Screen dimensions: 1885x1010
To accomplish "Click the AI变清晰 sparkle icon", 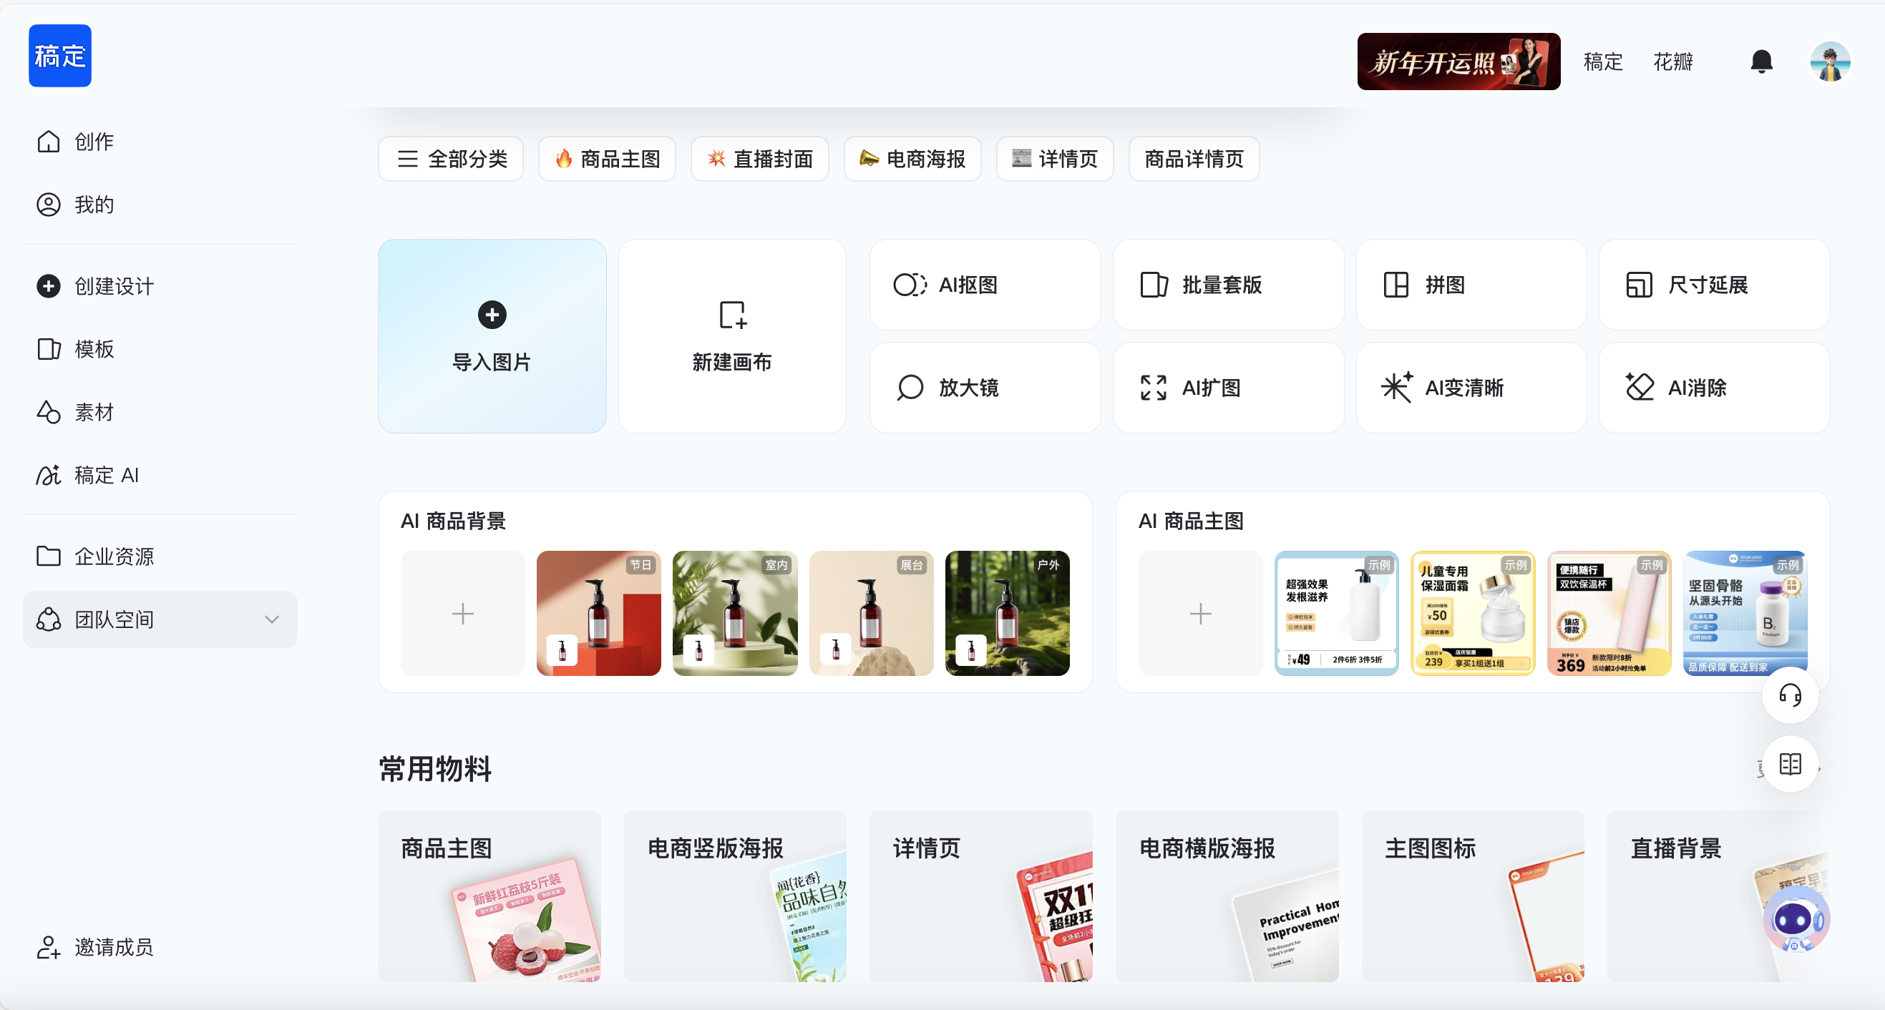I will pos(1396,387).
